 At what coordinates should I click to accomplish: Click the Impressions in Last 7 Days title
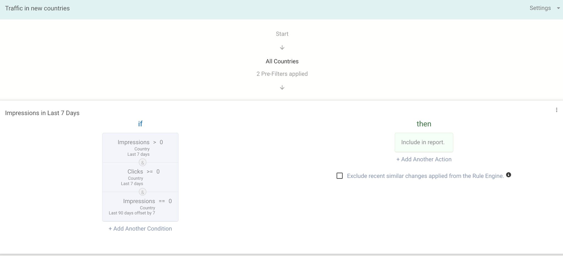coord(42,113)
